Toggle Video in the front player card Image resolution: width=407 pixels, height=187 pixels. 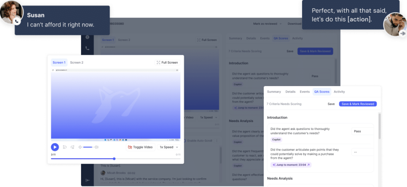(x=140, y=147)
